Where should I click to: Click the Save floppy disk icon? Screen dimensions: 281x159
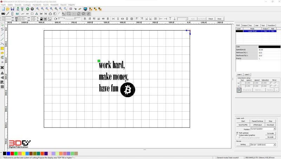click(x=12, y=9)
